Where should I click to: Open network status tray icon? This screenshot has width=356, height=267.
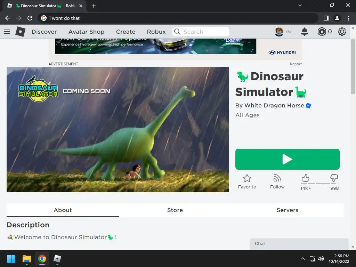pyautogui.click(x=313, y=259)
